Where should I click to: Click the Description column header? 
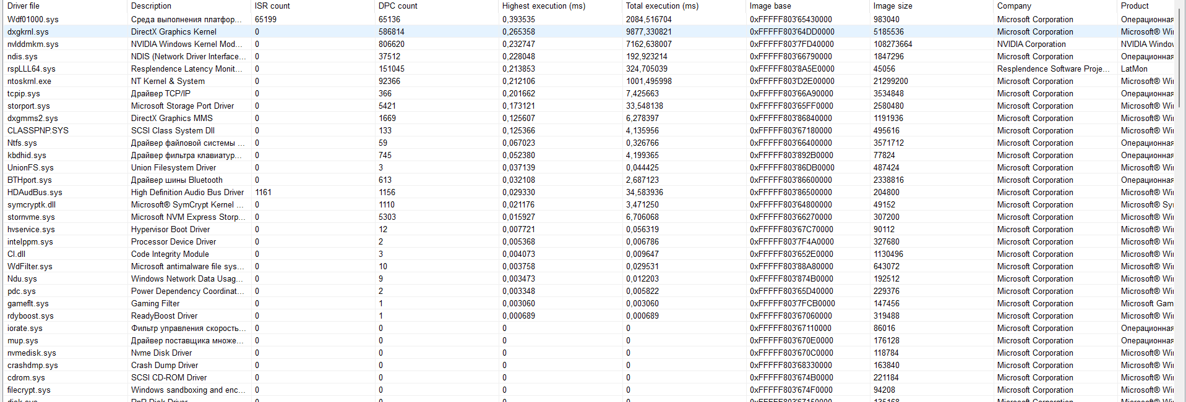coord(151,6)
